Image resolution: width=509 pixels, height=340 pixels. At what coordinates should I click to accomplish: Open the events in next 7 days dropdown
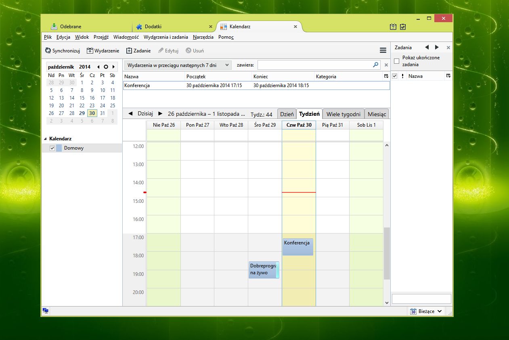coord(178,65)
